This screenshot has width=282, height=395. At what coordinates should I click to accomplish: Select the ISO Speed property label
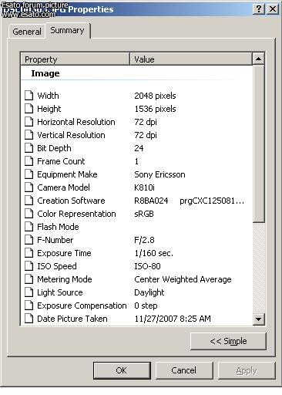57,266
